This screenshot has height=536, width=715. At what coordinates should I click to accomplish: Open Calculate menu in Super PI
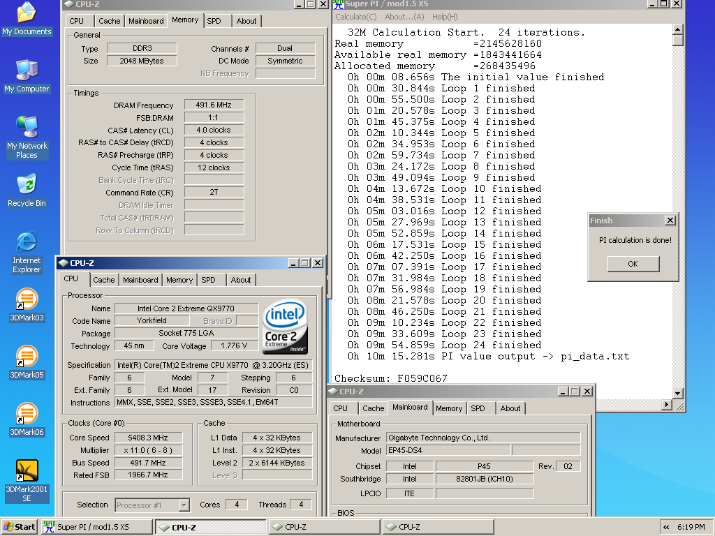(x=355, y=17)
